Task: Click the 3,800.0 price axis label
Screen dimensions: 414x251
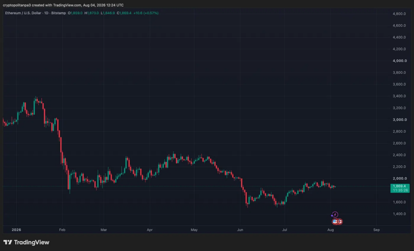Action: [399, 73]
